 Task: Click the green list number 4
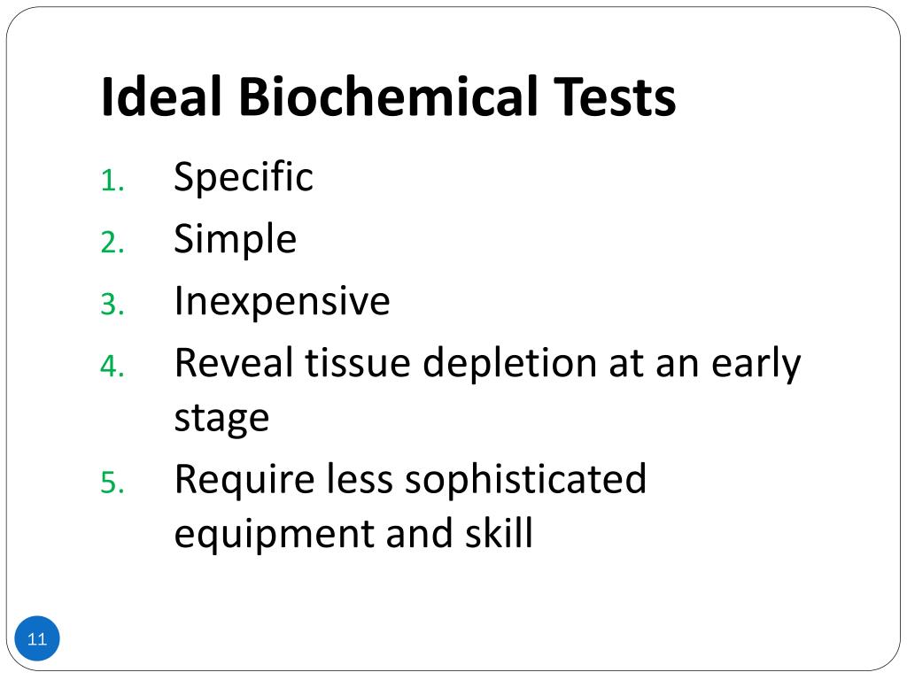[x=112, y=366]
